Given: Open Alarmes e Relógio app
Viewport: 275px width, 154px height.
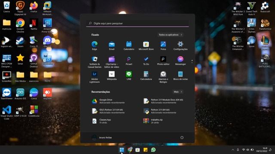Looking at the screenshot, I should click(x=163, y=77).
